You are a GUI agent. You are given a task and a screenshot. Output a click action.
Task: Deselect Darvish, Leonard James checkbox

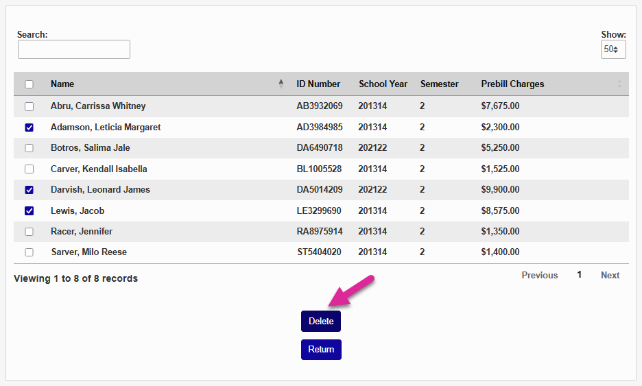point(29,190)
